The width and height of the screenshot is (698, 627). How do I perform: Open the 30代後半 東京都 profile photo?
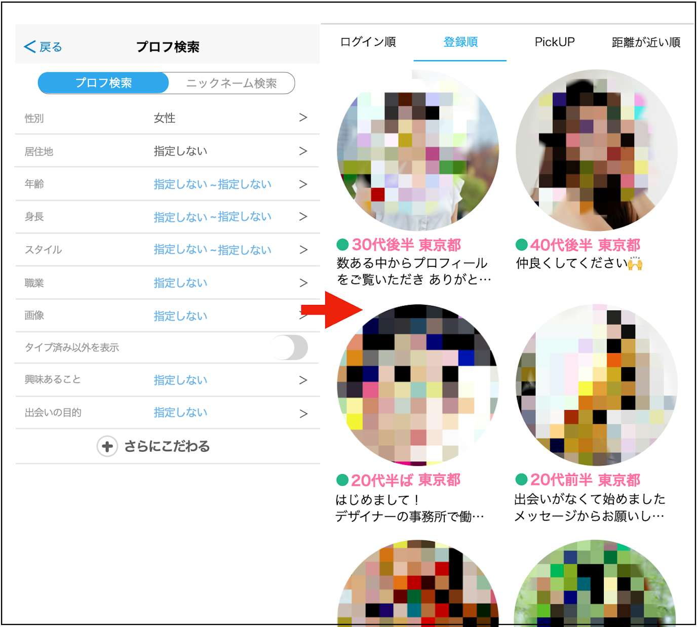tap(418, 150)
